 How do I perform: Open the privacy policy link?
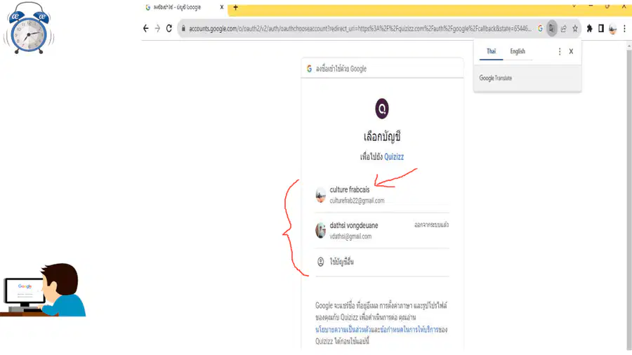pos(342,330)
